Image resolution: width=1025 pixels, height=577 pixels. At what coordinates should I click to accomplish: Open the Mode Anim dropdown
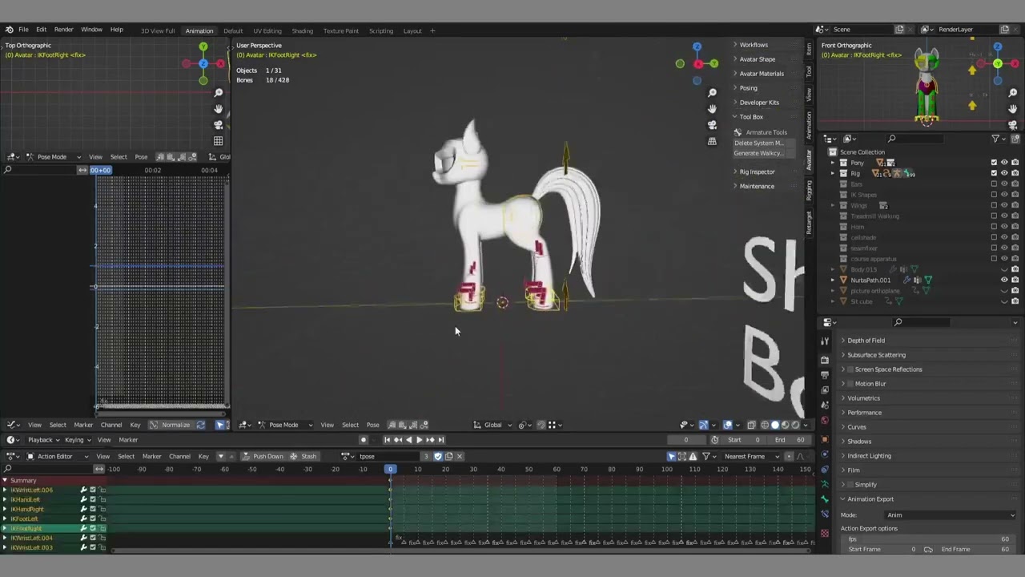[x=950, y=515]
